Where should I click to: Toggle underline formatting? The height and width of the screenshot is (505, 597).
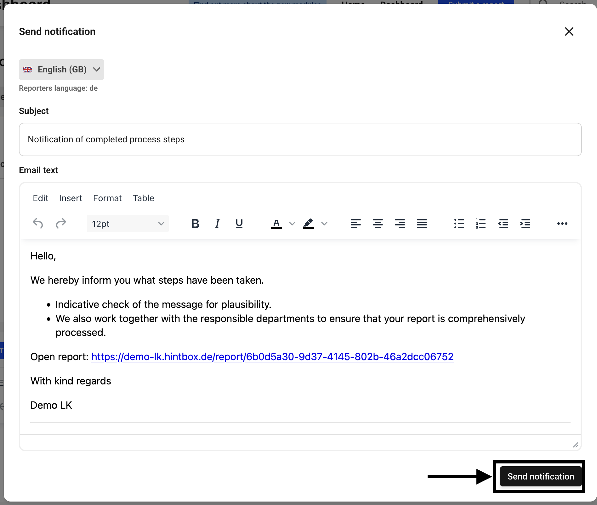[239, 224]
